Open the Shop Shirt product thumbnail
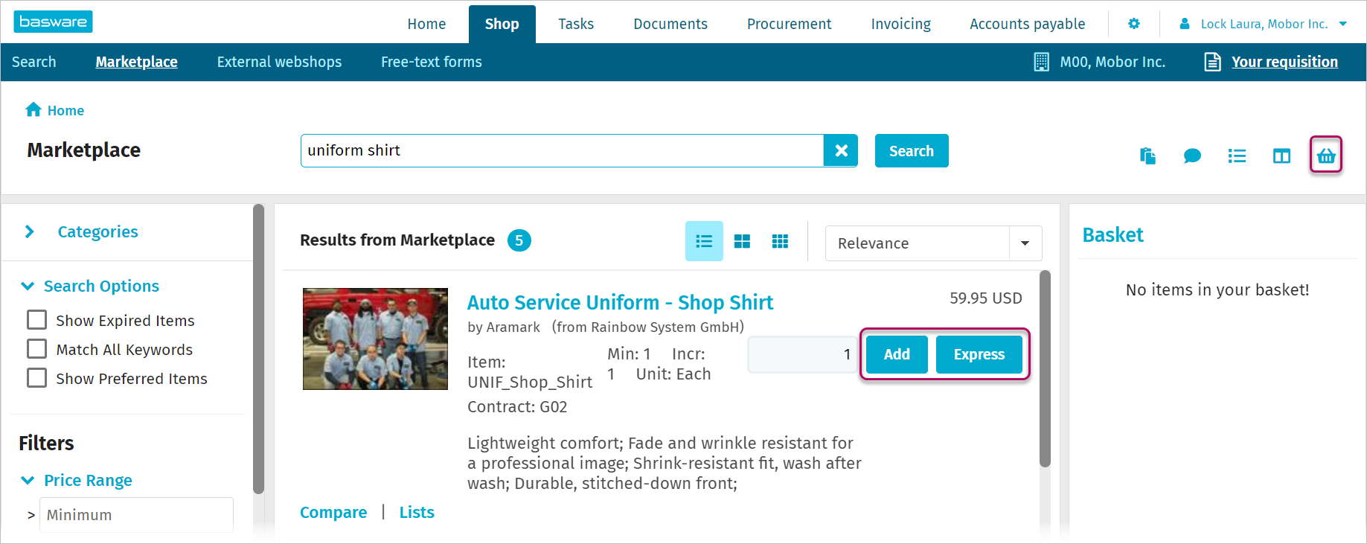Viewport: 1367px width, 544px height. point(375,339)
